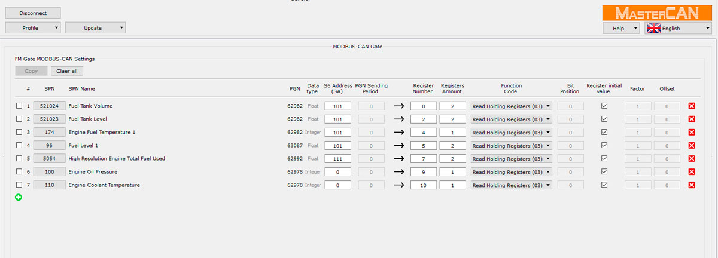This screenshot has width=718, height=258.
Task: Click the Claer all button
Action: (67, 71)
